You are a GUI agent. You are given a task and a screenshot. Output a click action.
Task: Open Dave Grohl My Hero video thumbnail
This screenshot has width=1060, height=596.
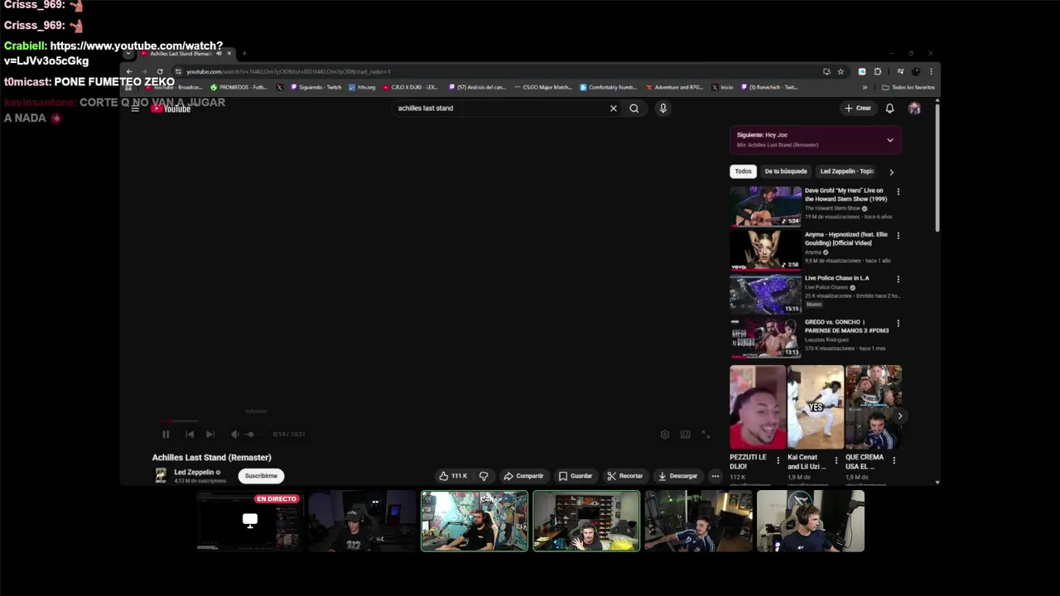pyautogui.click(x=766, y=205)
